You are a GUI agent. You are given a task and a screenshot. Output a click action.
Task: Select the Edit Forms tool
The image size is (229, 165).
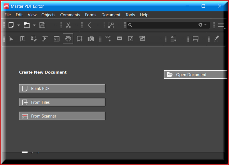click(56, 39)
